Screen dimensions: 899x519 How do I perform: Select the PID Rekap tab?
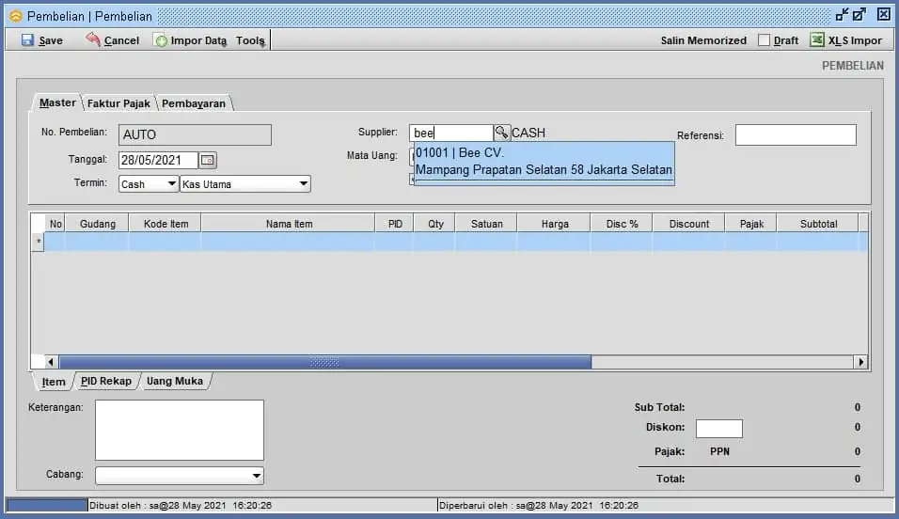(x=105, y=382)
